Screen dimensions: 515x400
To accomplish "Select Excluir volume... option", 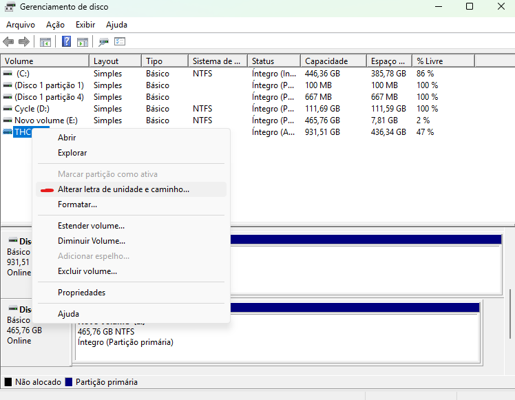I will click(131, 271).
